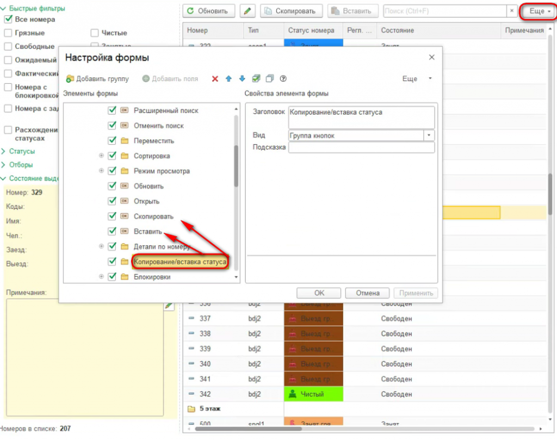Click the Отмена button

pos(368,293)
